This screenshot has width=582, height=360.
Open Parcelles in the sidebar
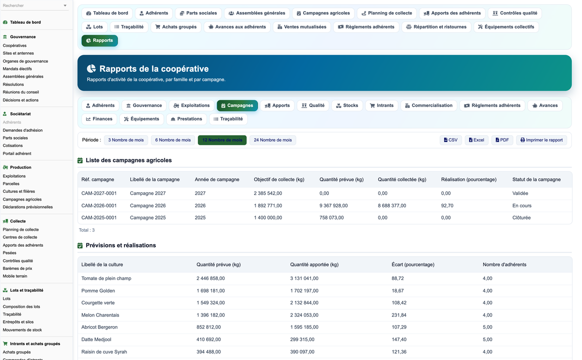point(11,184)
